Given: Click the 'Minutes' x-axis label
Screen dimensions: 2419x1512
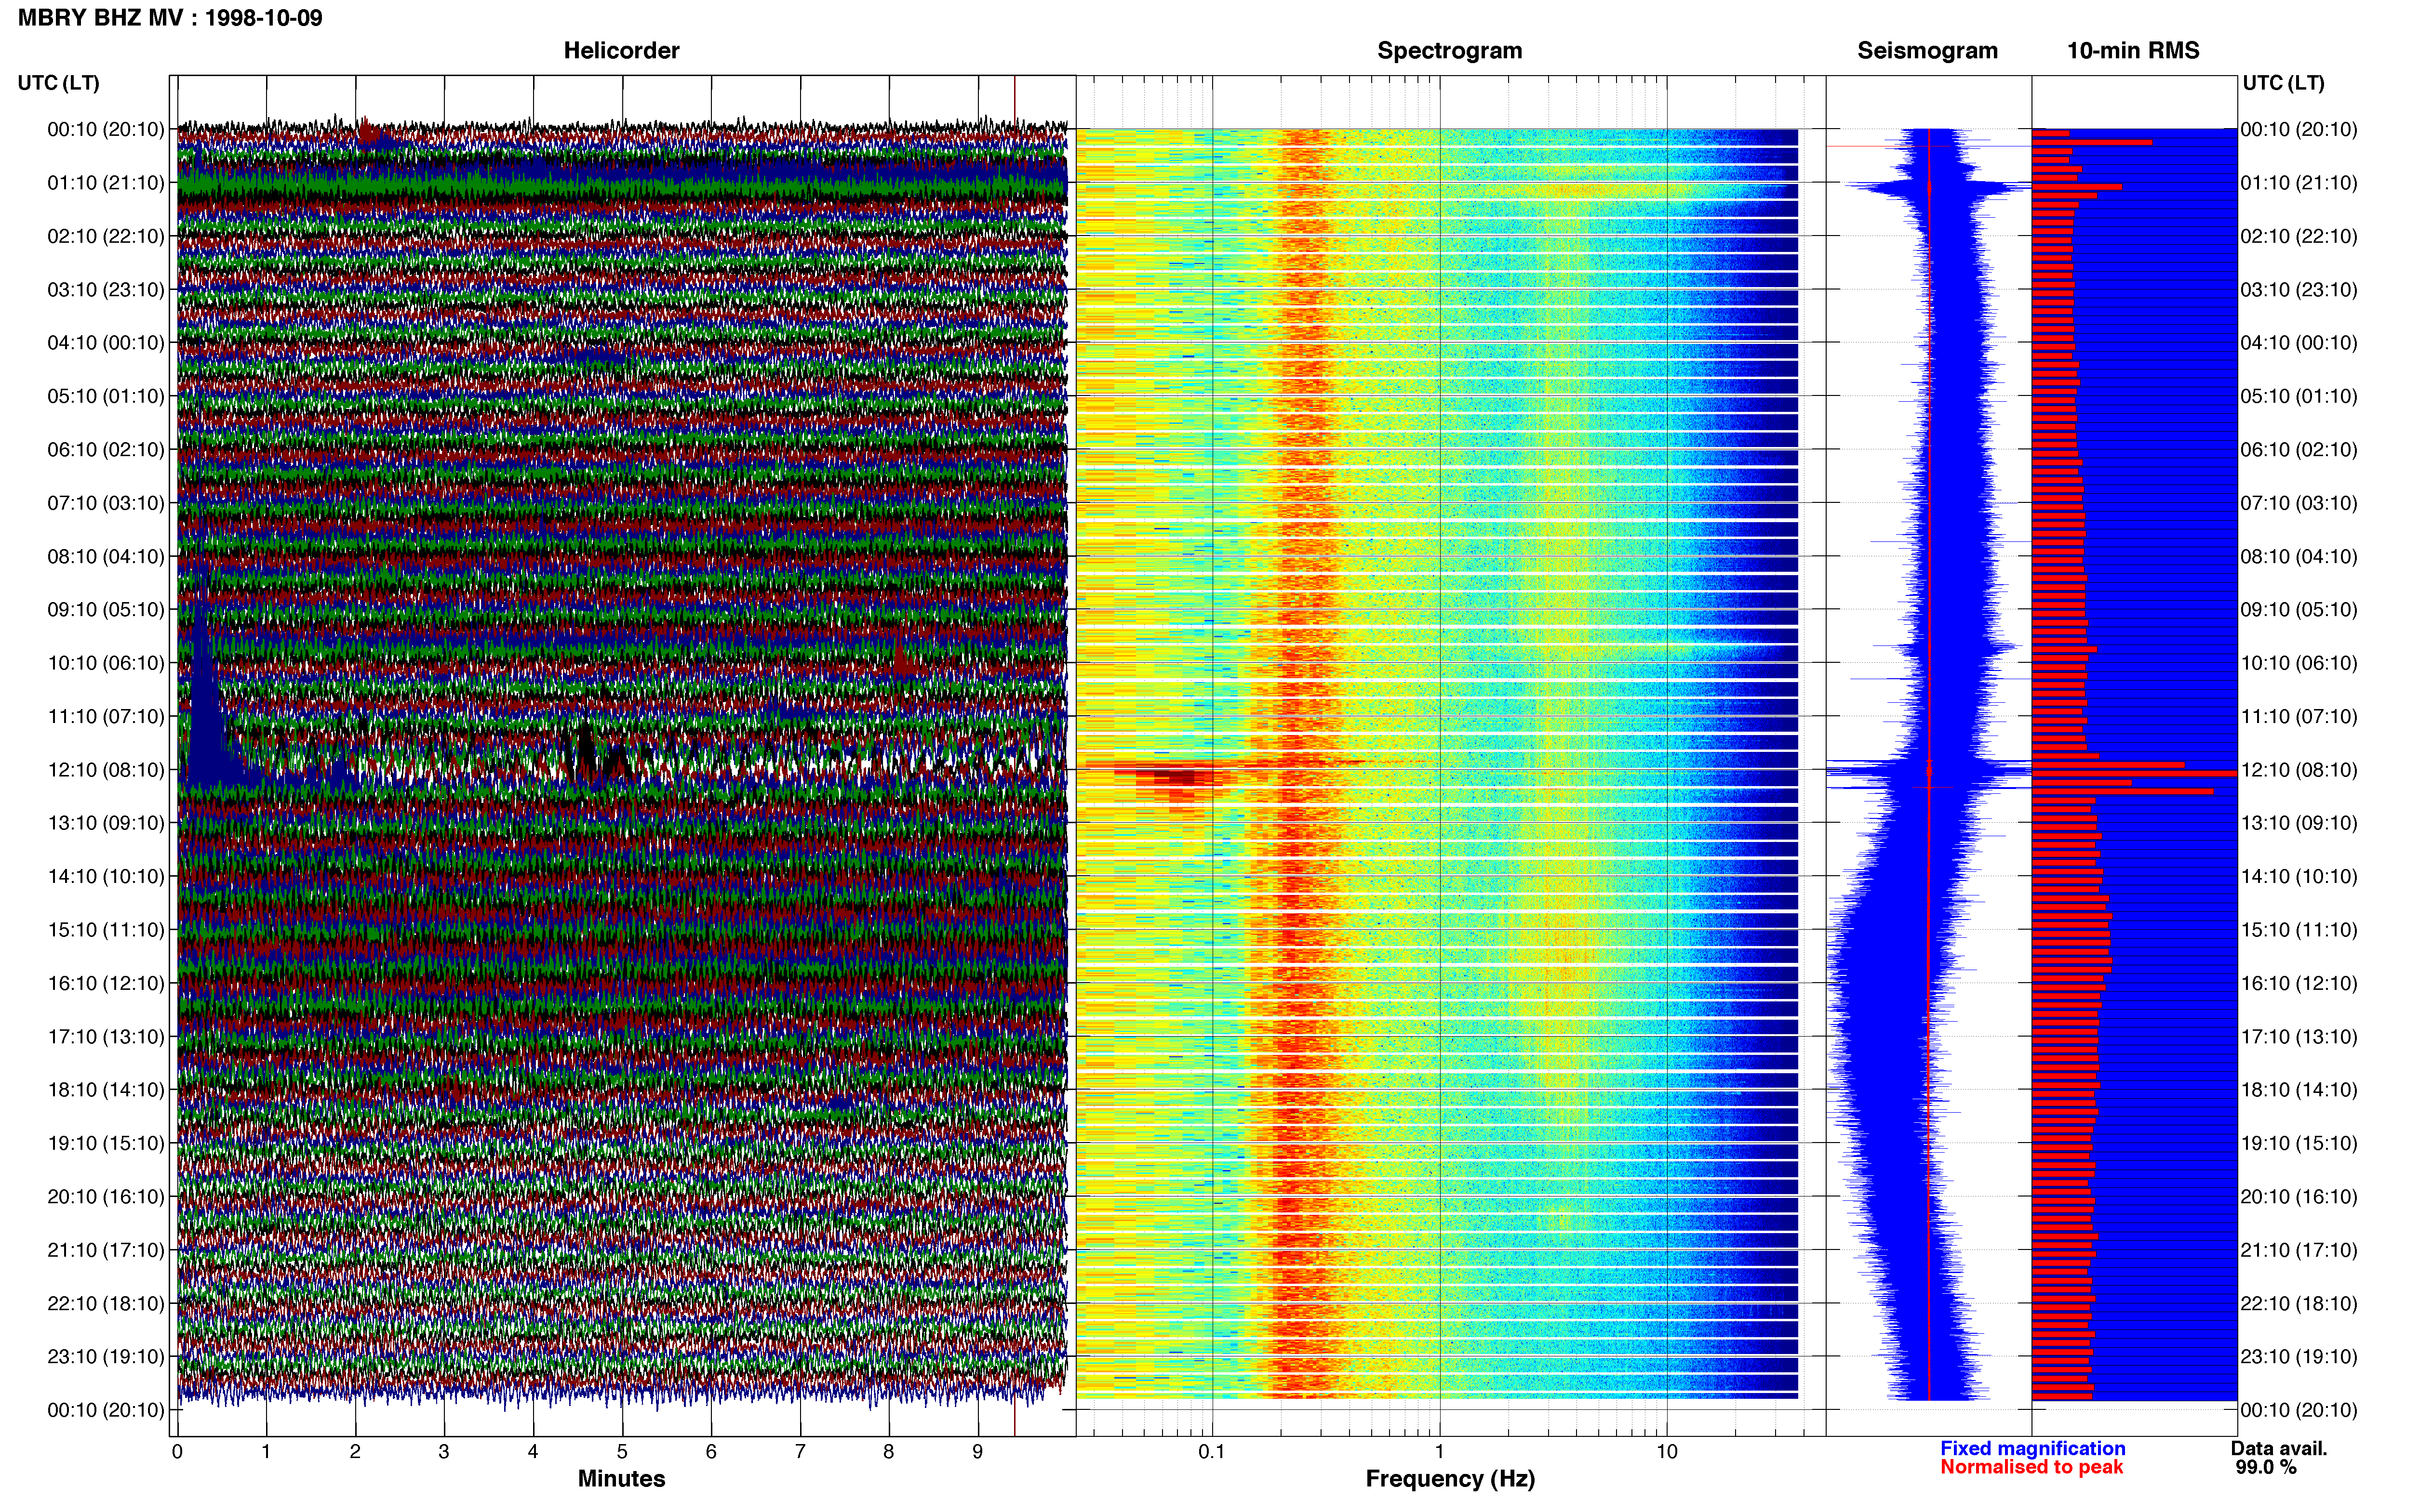Looking at the screenshot, I should [x=621, y=1479].
